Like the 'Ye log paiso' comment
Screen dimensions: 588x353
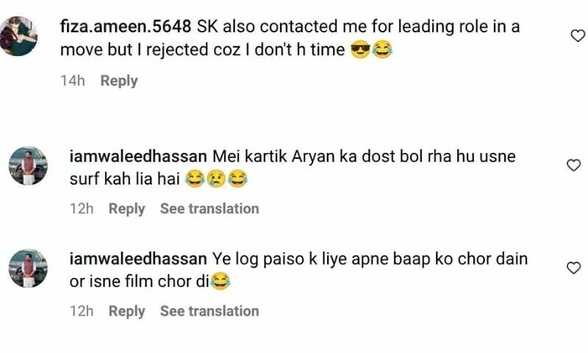(x=573, y=268)
